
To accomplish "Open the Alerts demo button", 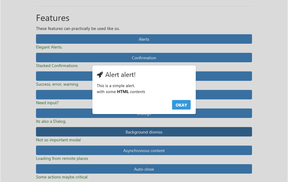I will [144, 39].
